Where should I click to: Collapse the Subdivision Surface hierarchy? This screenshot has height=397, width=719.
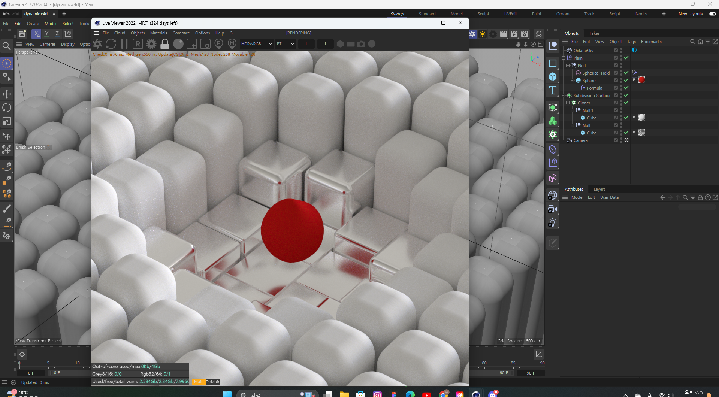coord(563,96)
